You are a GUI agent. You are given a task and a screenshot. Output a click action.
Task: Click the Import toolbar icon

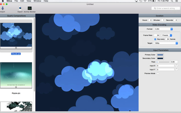click(2, 8)
